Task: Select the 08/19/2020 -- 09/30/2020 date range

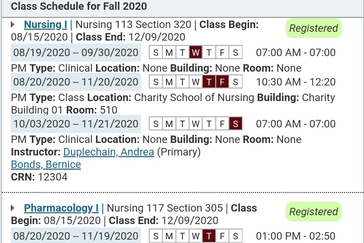Action: coord(76,53)
